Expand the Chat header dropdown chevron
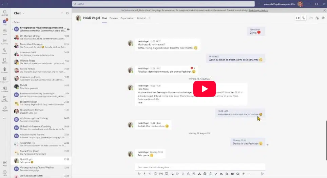Image resolution: width=327 pixels, height=178 pixels. 23,13
